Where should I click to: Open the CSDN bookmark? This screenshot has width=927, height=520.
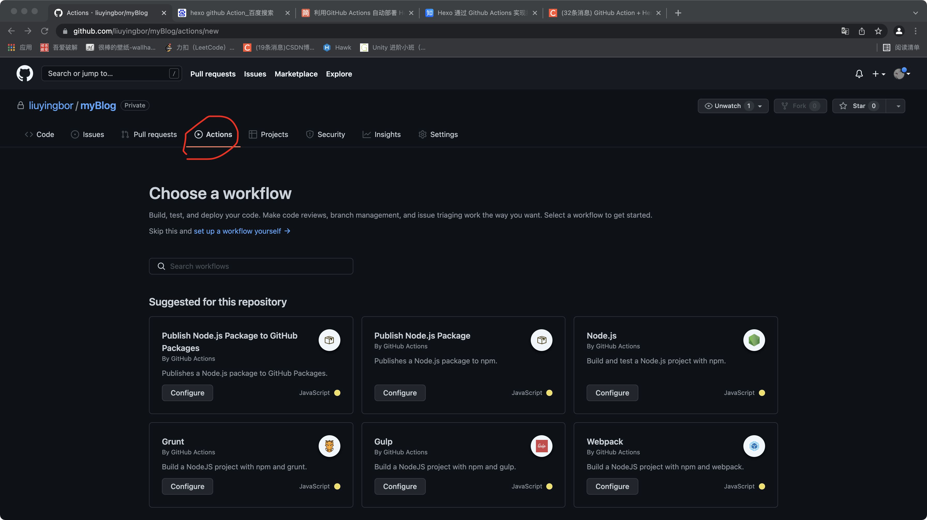tap(279, 48)
